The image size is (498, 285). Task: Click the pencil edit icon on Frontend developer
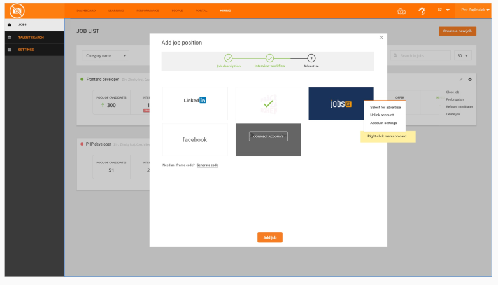(x=461, y=80)
